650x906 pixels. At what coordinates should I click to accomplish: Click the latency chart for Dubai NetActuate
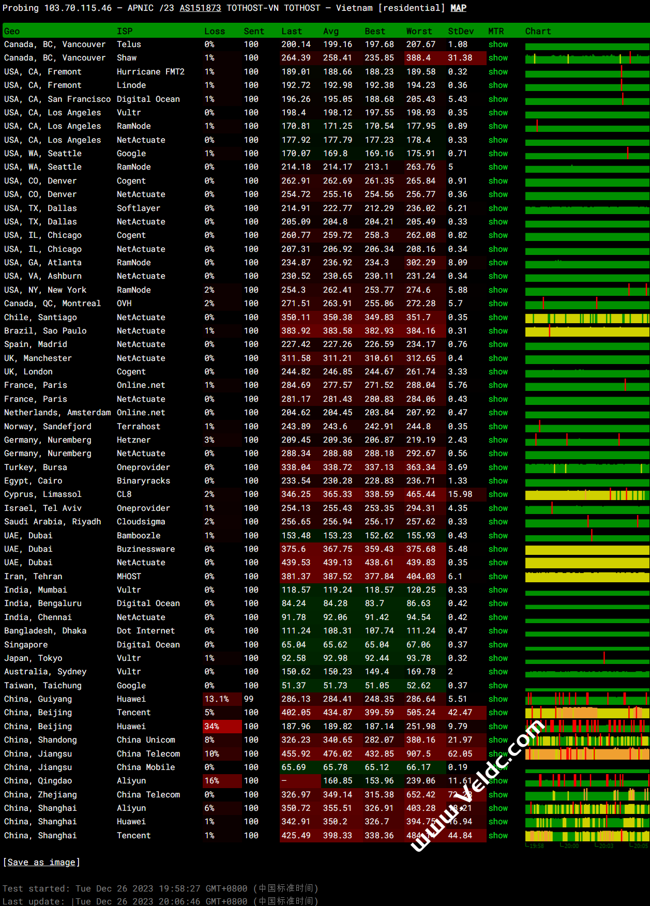tap(587, 563)
